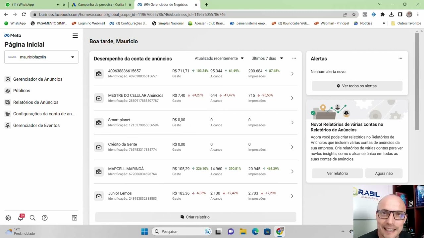Open Simples Nacional bookmark
This screenshot has height=238, width=424.
(168, 23)
